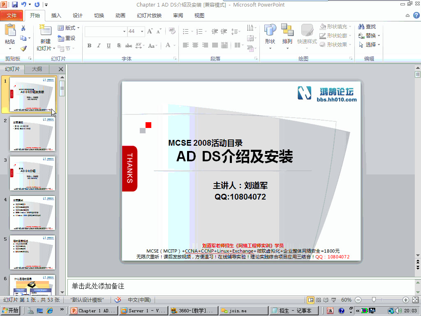Increase font size with grow font icon

point(150,31)
